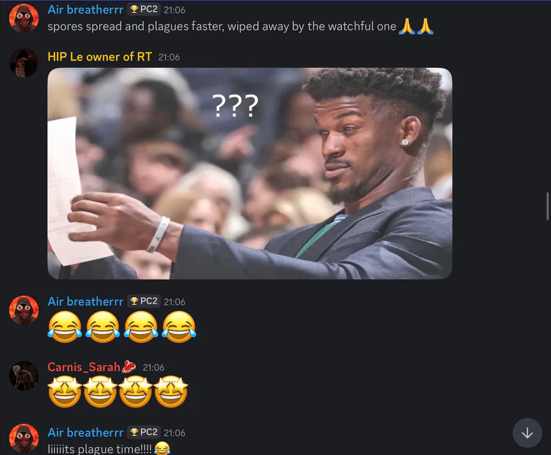Click laughing emoji after plague time text
551x455 pixels.
tap(162, 449)
